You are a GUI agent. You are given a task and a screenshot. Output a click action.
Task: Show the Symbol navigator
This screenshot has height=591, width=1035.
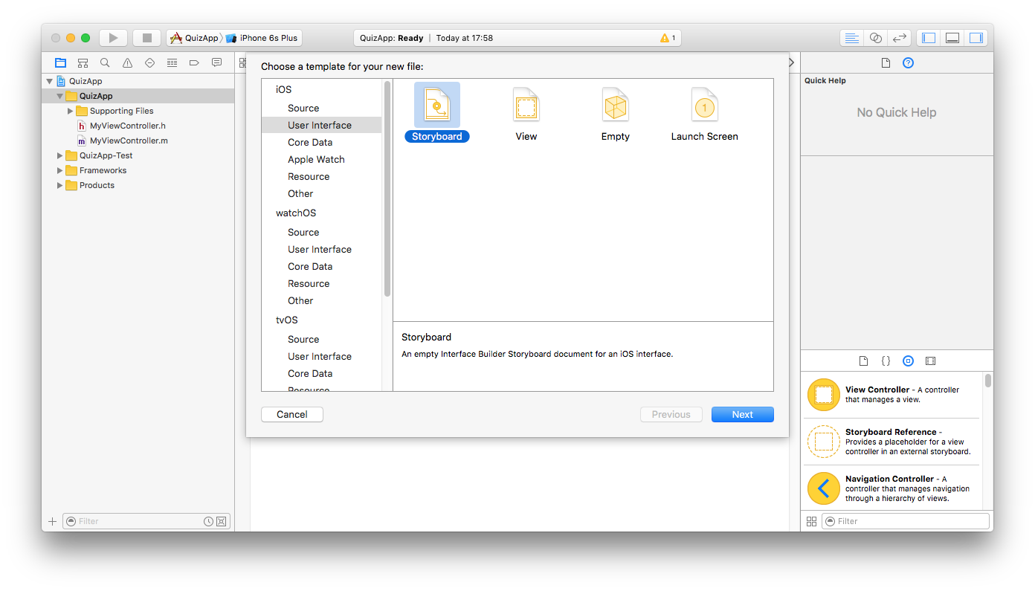(83, 63)
